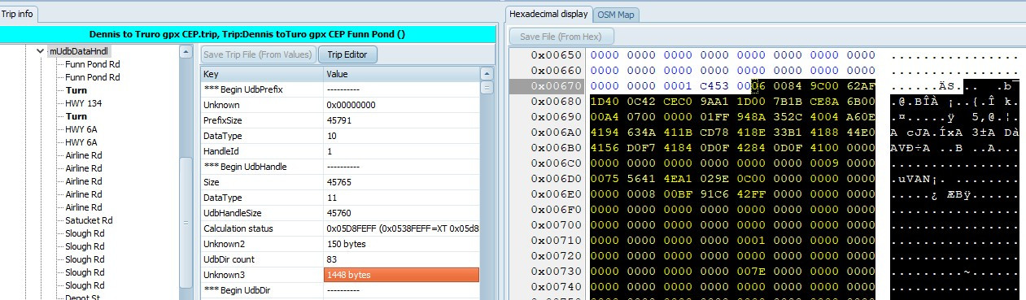Select the '*** Begin UdbHandle' row

pos(340,167)
